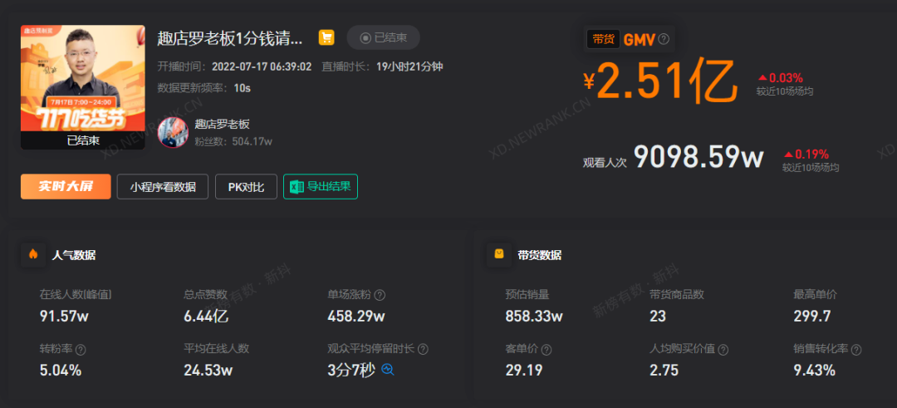Click the 人均购买价值 help icon
This screenshot has height=408, width=897.
(723, 350)
